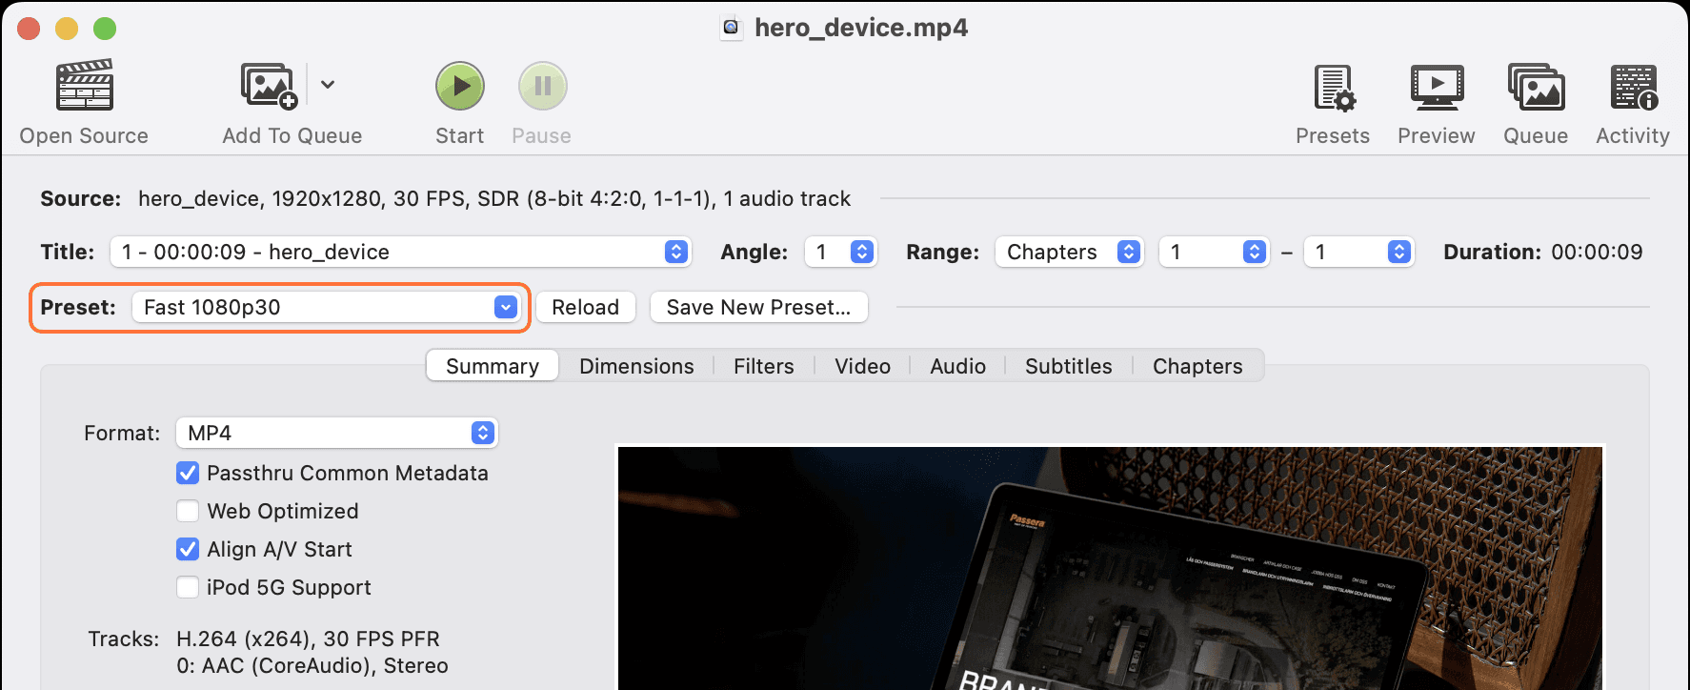Click the hero_device.mp4 title bar file icon
Image resolution: width=1690 pixels, height=690 pixels.
coord(731,28)
